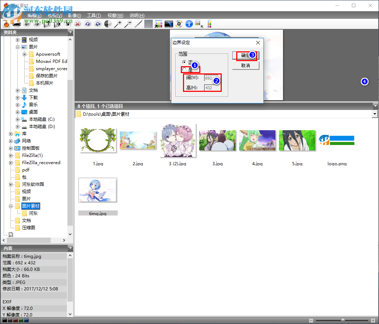This screenshot has height=324, width=379.
Task: Toggle the dashed rectangle selection tool
Action: tap(149, 24)
